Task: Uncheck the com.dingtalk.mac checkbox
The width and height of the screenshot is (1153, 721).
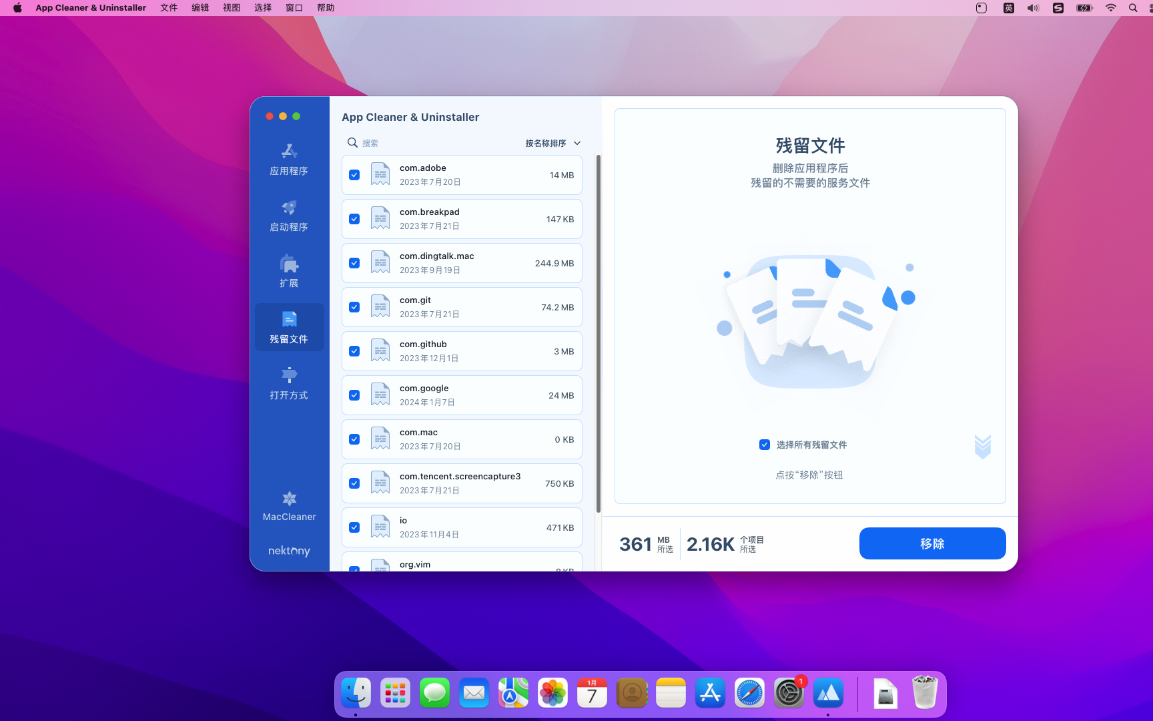Action: 354,263
